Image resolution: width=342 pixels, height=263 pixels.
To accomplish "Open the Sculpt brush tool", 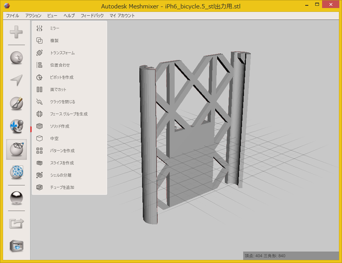I will coord(17,103).
